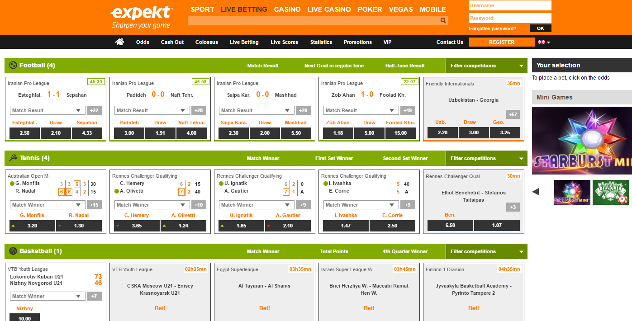Open Match Winner dropdown for Monfils–Nadal match
The width and height of the screenshot is (632, 321).
(x=48, y=205)
